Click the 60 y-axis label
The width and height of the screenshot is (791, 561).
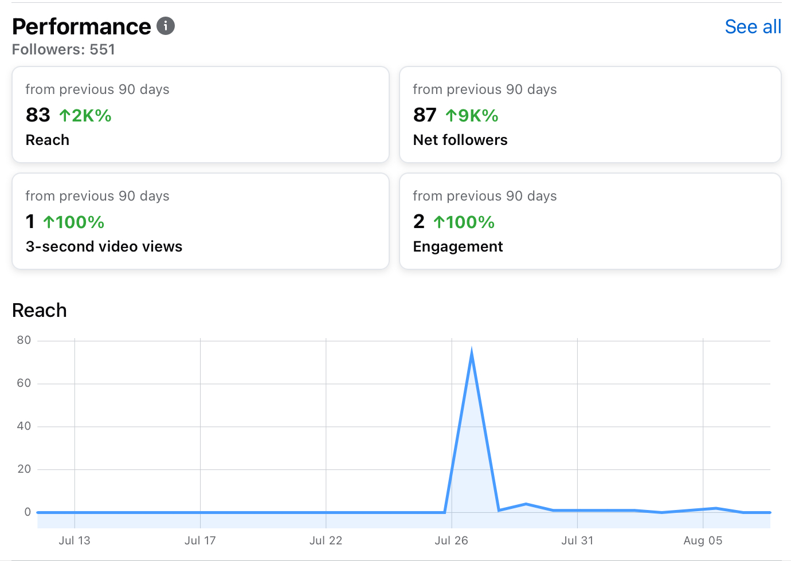click(24, 383)
